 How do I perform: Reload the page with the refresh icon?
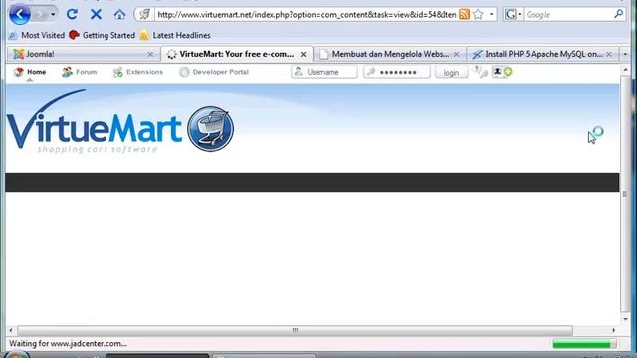(72, 15)
